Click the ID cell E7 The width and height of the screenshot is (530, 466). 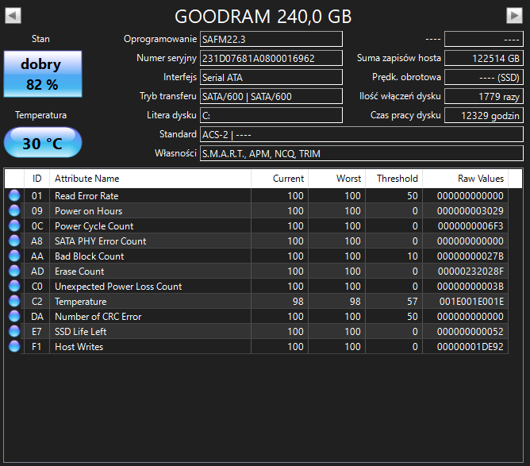click(x=36, y=331)
